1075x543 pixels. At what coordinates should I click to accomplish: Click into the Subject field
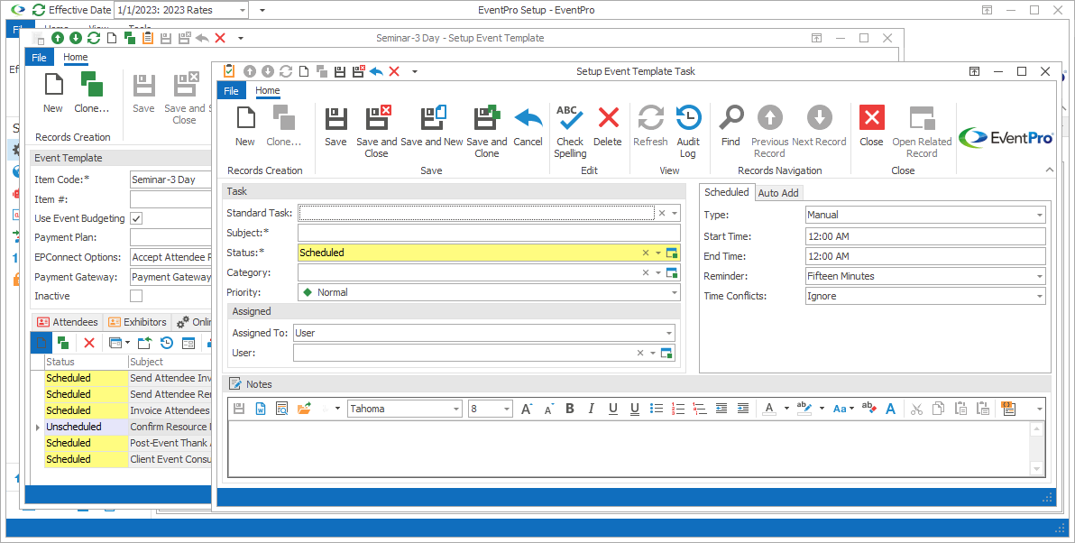[x=489, y=233]
